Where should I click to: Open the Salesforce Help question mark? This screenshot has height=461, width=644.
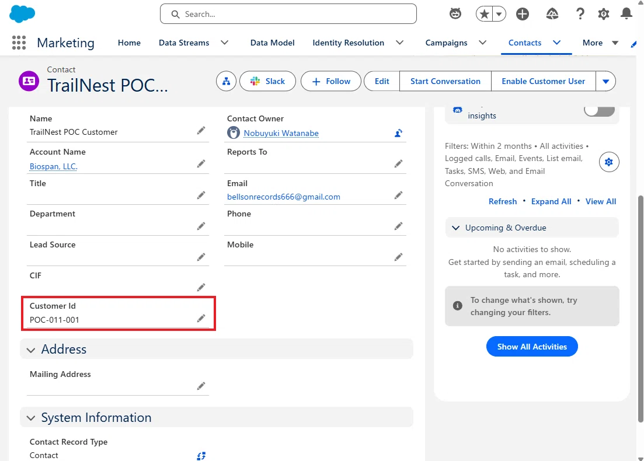click(580, 14)
